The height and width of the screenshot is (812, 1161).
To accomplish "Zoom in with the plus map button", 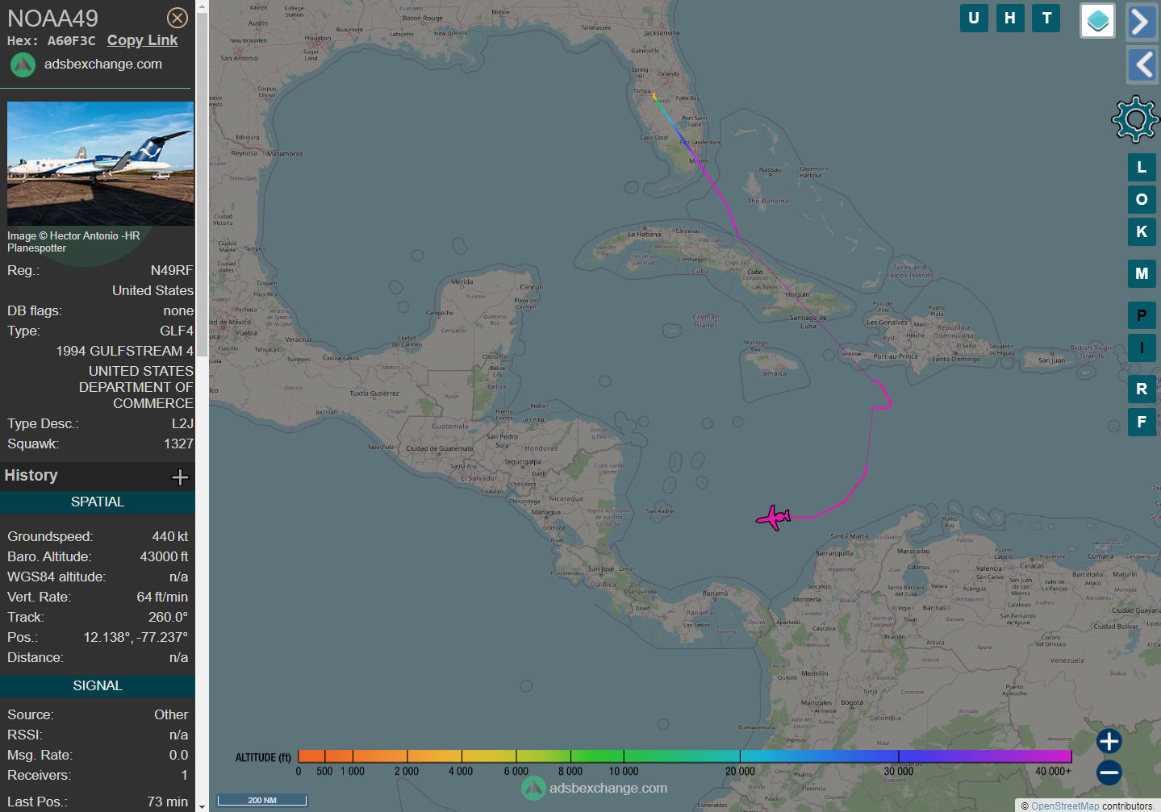I will click(x=1109, y=741).
